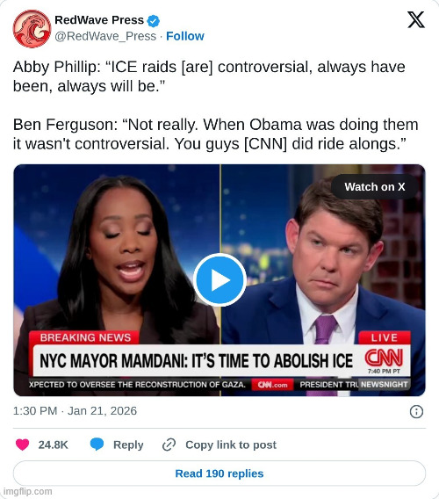Open the Watch on X button

pos(374,187)
